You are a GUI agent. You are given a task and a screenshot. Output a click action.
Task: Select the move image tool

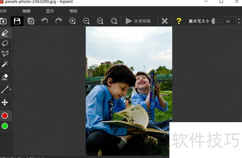(x=5, y=102)
